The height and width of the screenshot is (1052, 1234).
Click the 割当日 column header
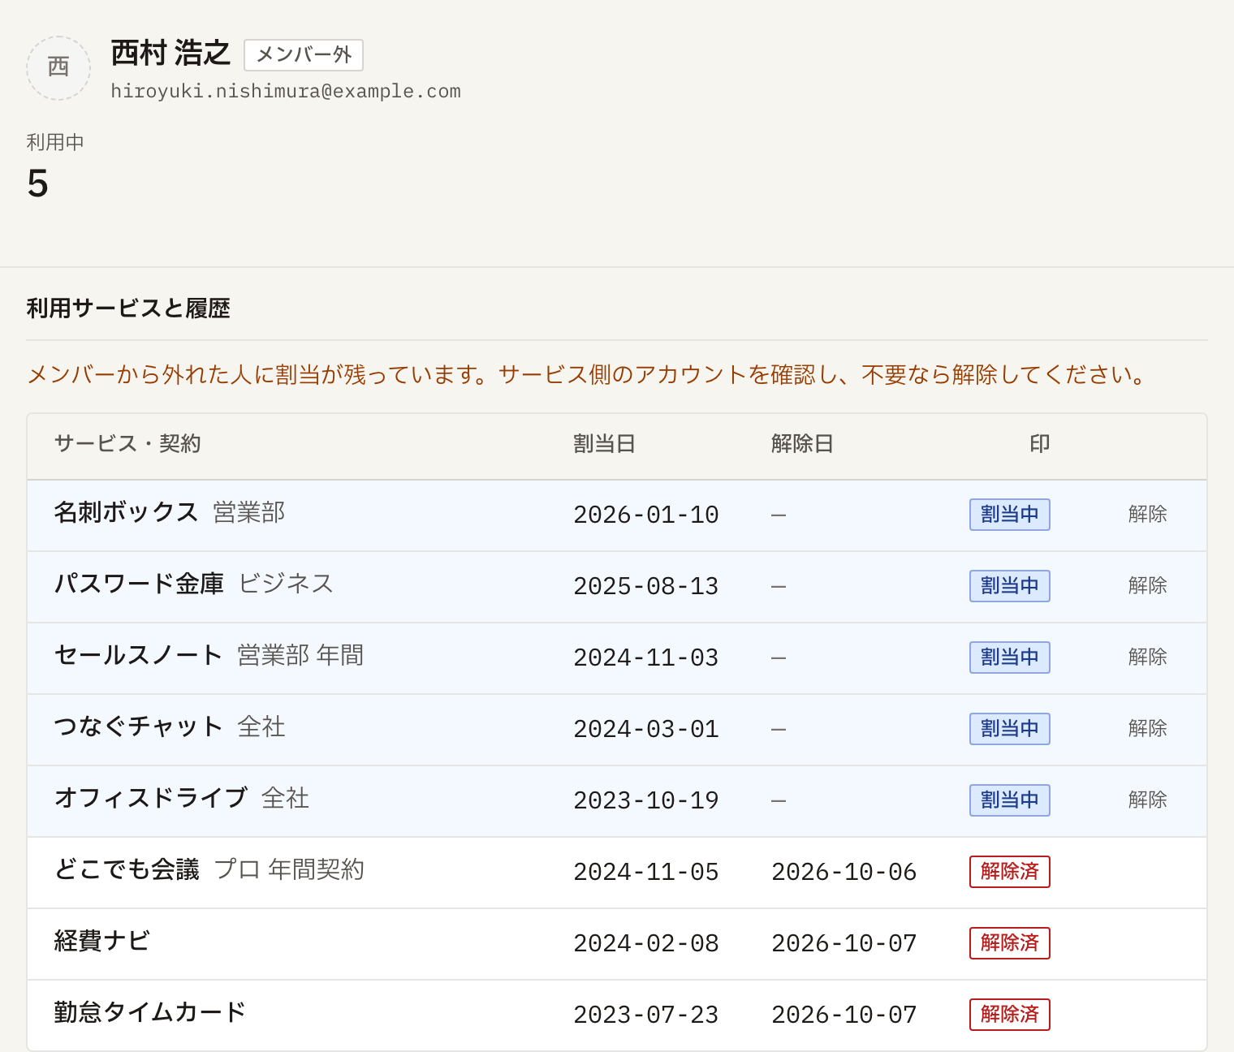(604, 444)
